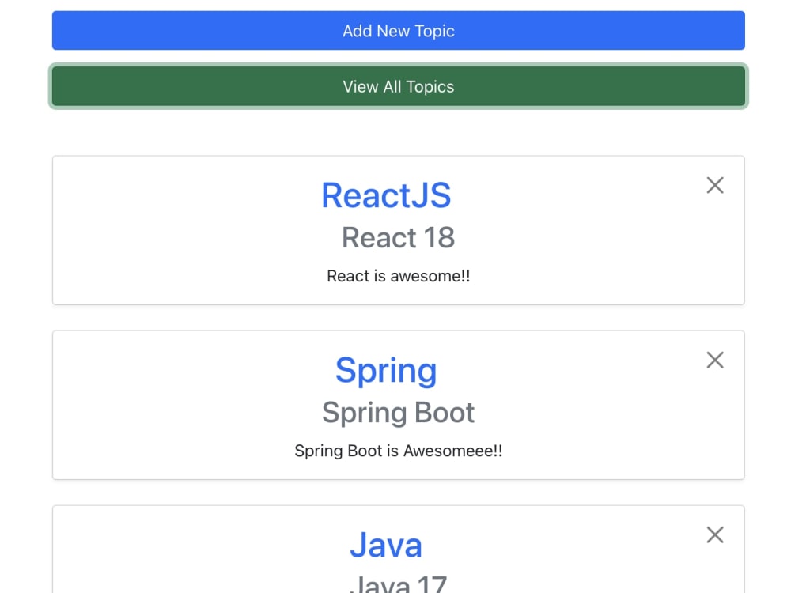Select the Spring Boot subtitle
The image size is (791, 593).
pos(399,413)
